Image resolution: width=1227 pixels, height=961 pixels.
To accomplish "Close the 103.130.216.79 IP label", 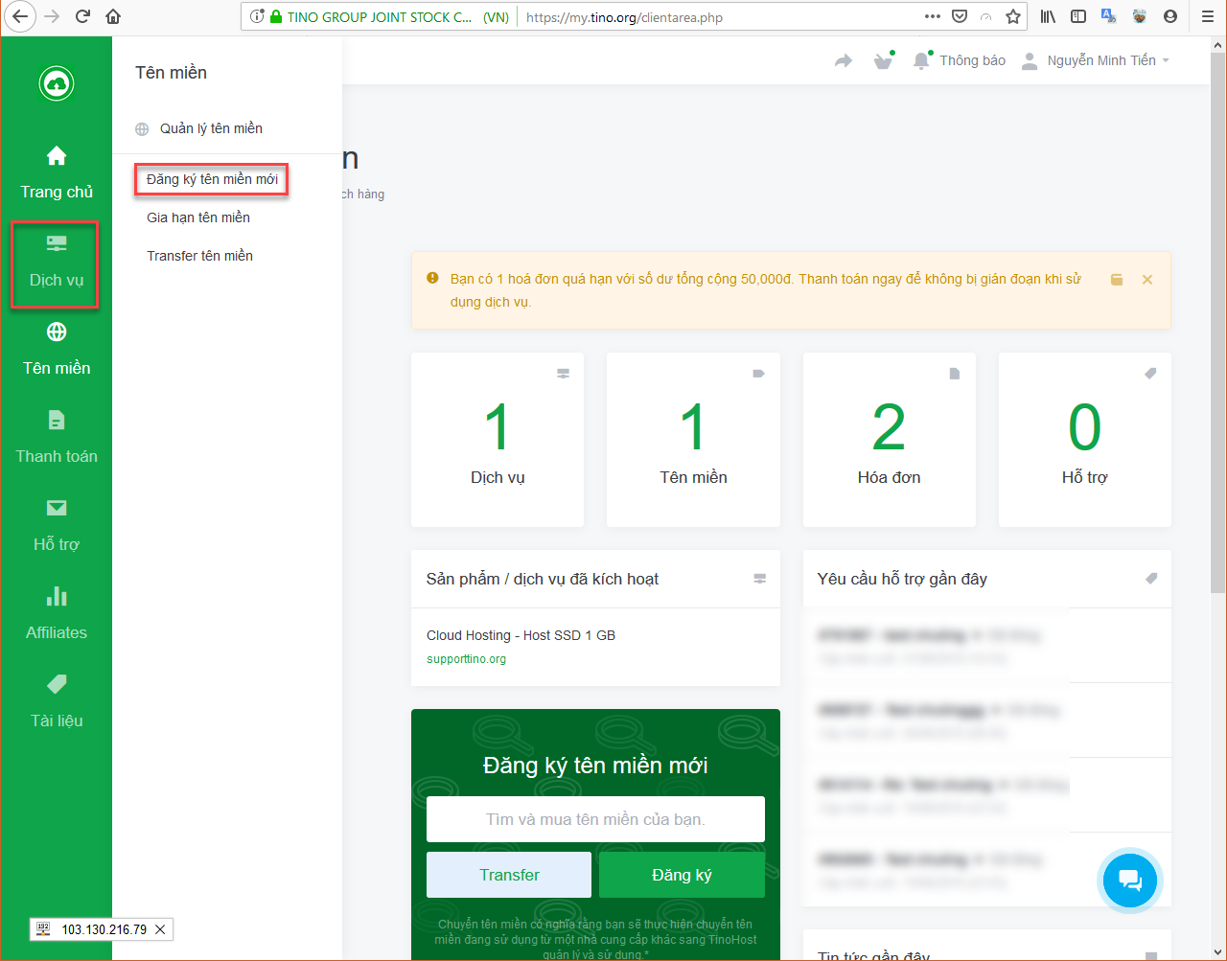I will [160, 929].
